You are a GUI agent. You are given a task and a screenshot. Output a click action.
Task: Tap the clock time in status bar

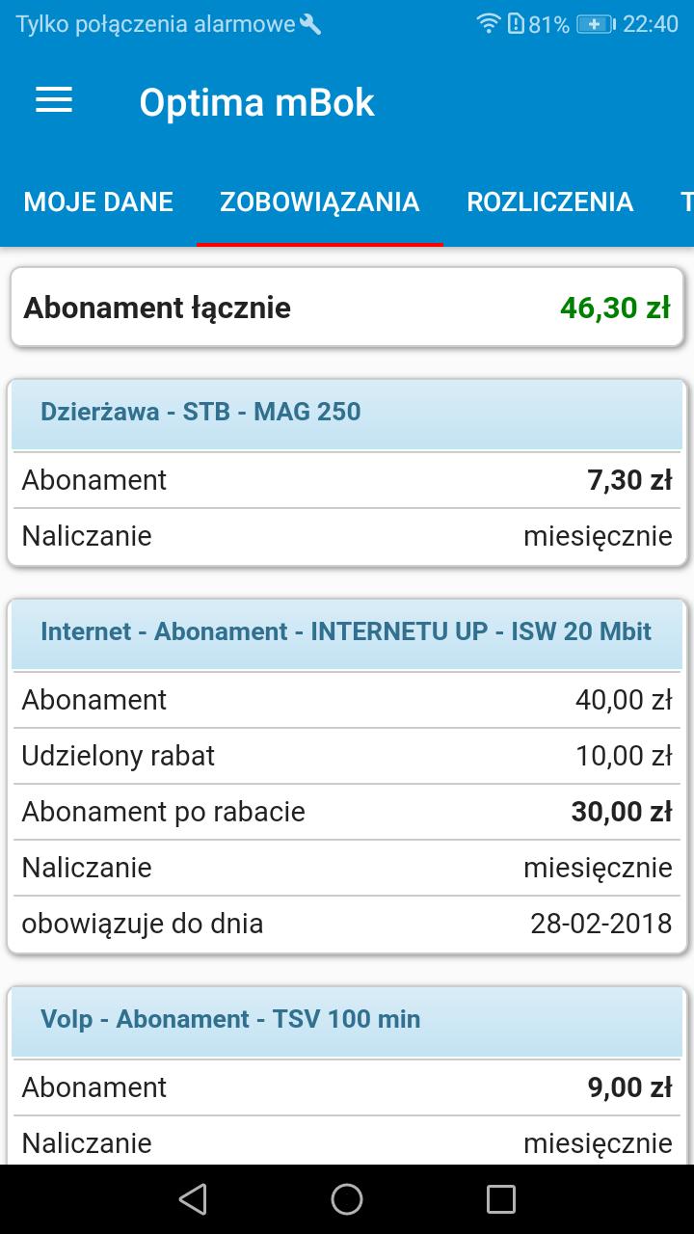pos(651,24)
